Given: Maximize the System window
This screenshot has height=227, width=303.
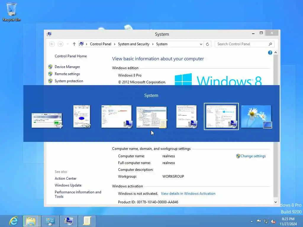Looking at the screenshot, I should coord(261,33).
